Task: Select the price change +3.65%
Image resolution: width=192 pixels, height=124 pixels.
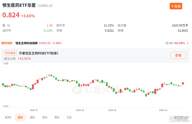Action: 28,16
